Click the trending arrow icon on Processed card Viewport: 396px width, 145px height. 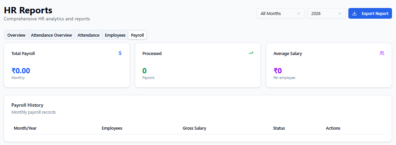tap(251, 53)
